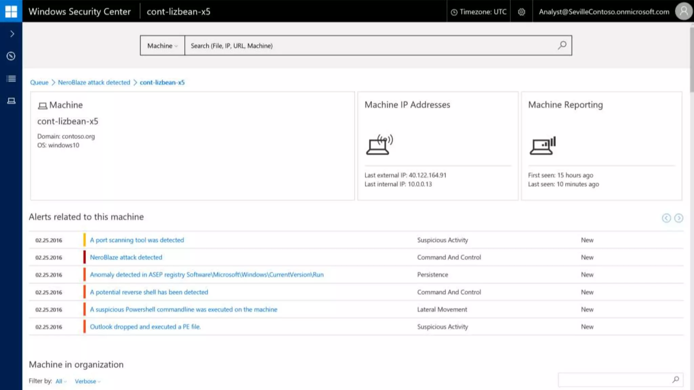Screen dimensions: 694x390
Task: Open the Verbose filter dropdown
Action: tap(87, 382)
